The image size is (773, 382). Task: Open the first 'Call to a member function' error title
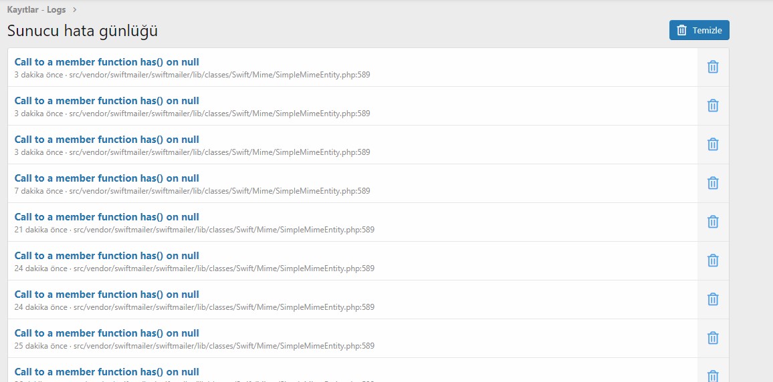pyautogui.click(x=107, y=62)
